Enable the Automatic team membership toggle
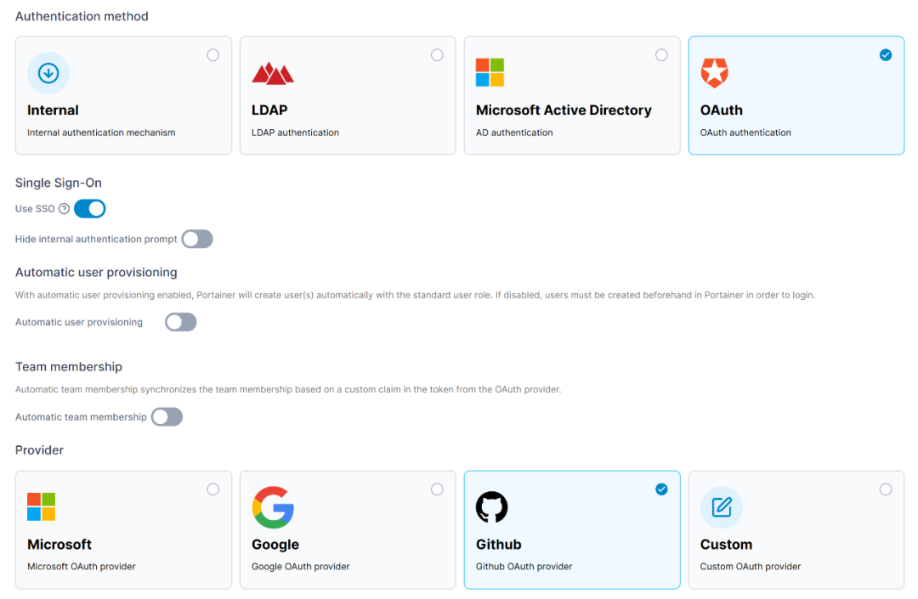The width and height of the screenshot is (918, 599). tap(167, 417)
